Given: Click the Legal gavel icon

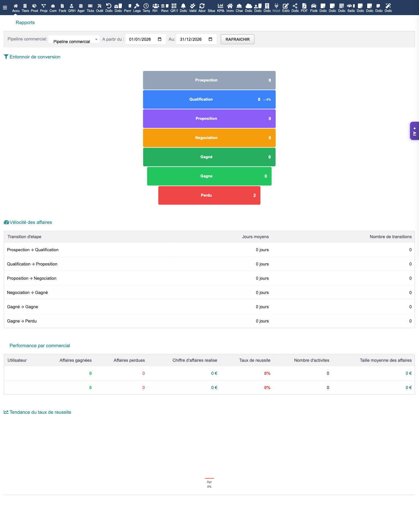Looking at the screenshot, I should click(137, 6).
